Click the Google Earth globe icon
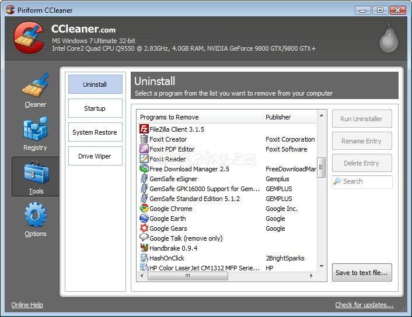The height and width of the screenshot is (317, 412). tap(144, 219)
